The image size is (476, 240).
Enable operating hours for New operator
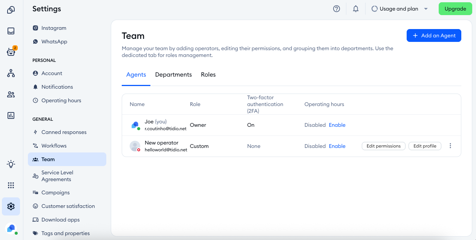[x=337, y=146]
